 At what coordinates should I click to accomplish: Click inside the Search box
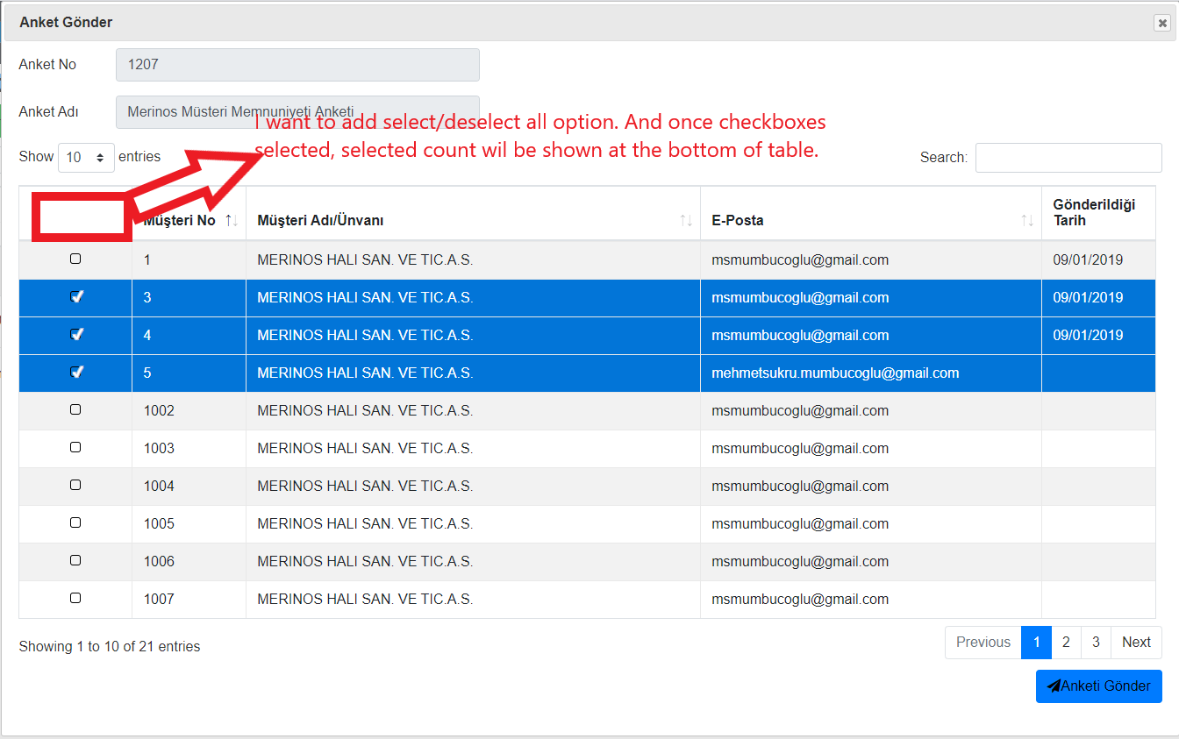1068,157
